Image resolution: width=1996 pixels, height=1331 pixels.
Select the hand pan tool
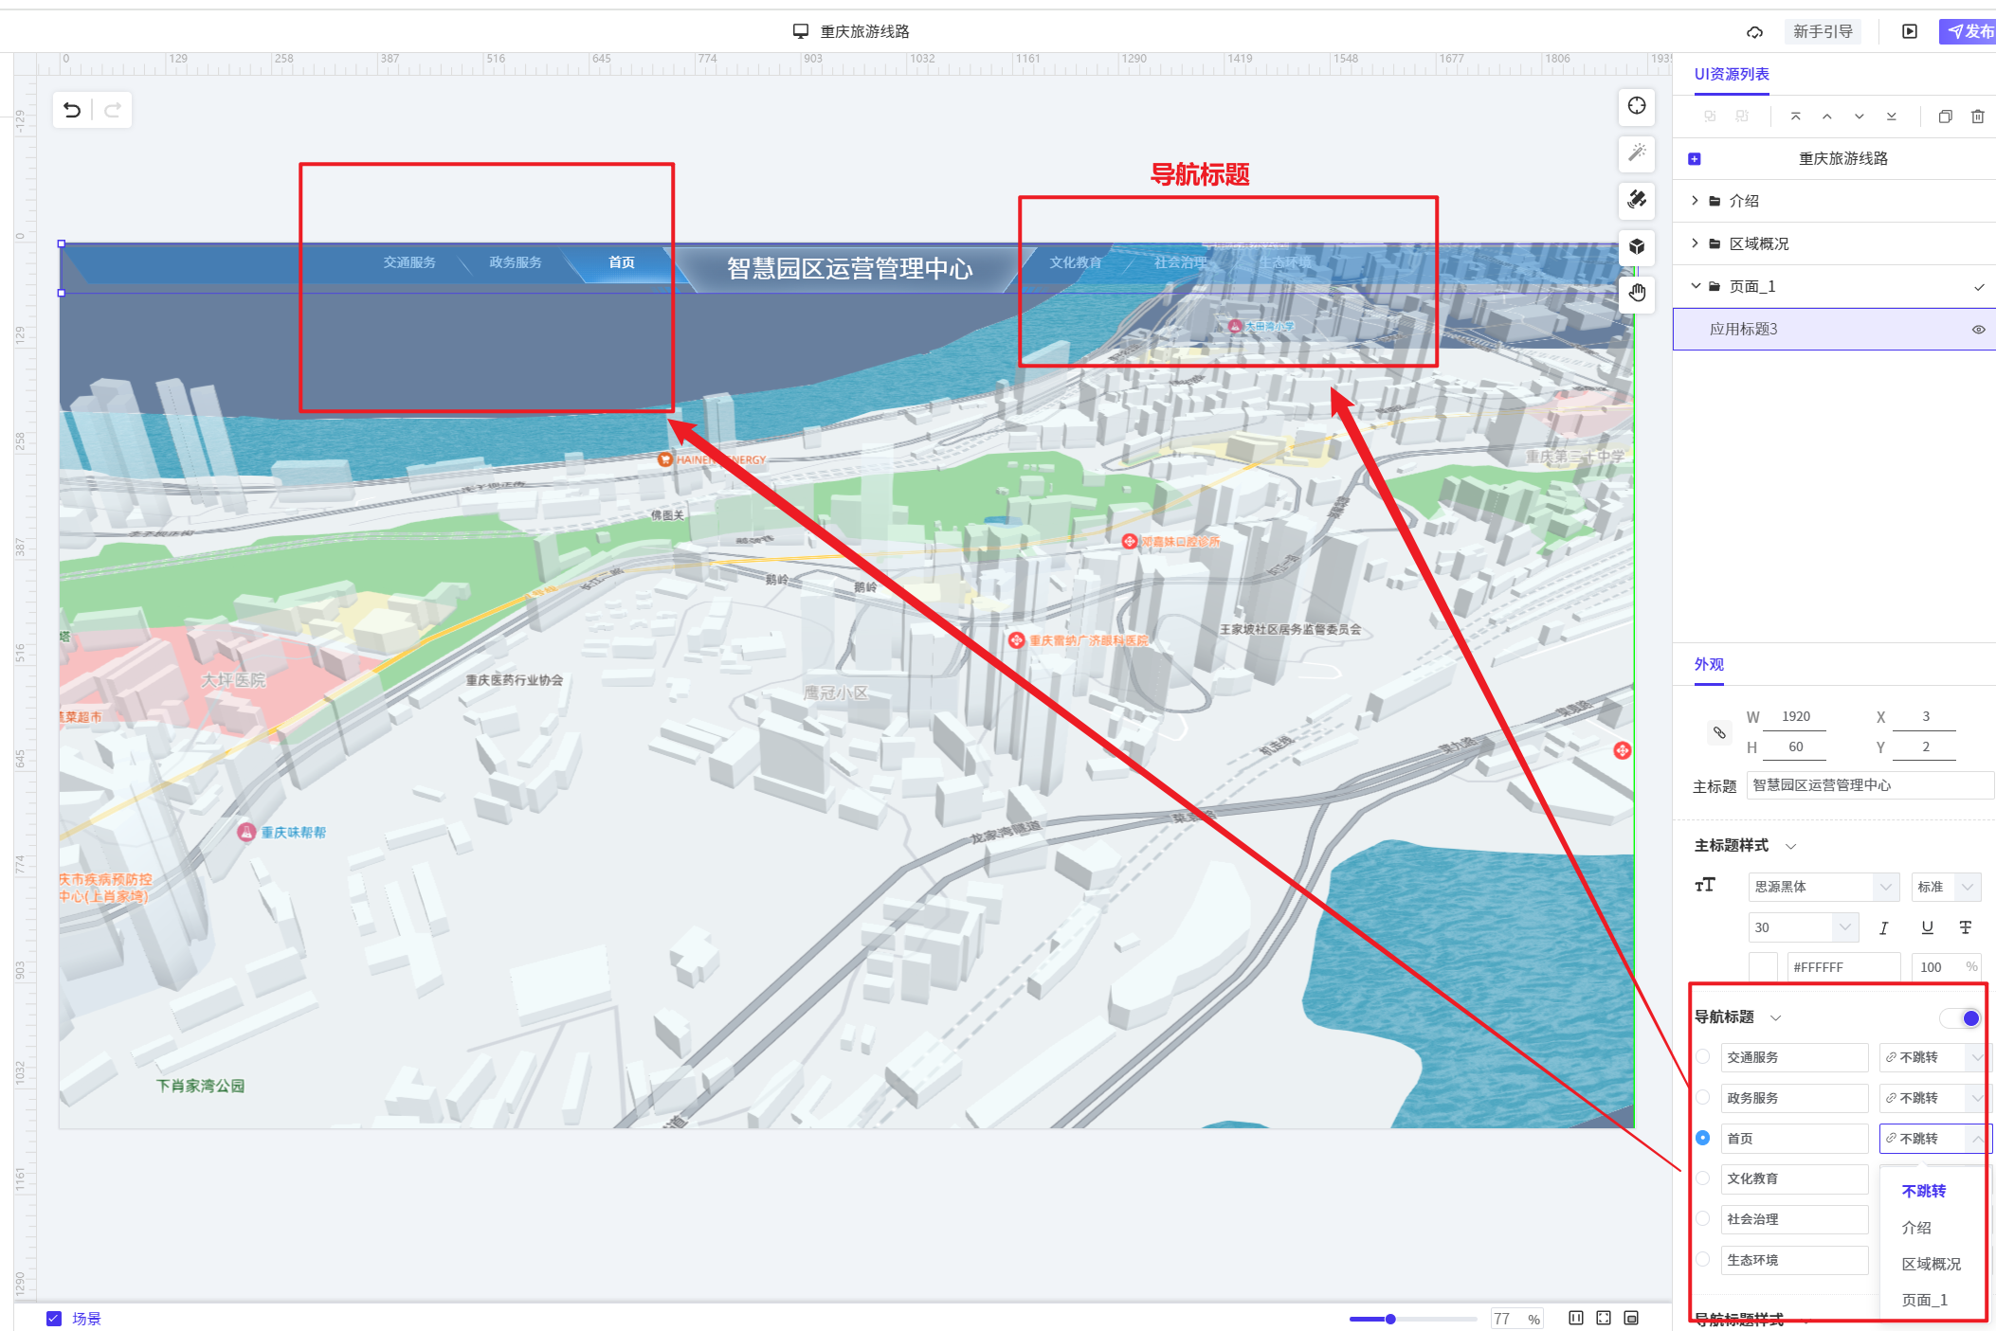pyautogui.click(x=1637, y=293)
